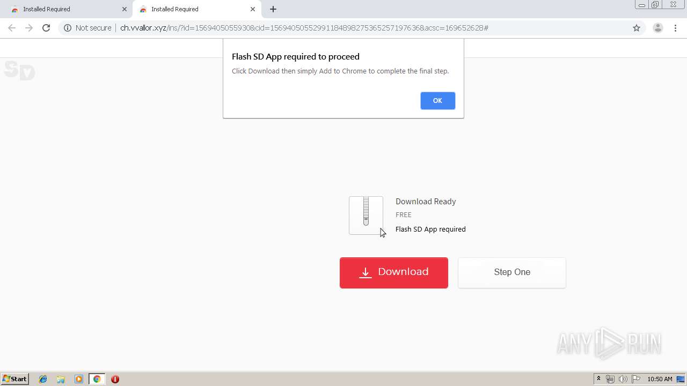Click the 10:50 AM clock

[x=660, y=379]
